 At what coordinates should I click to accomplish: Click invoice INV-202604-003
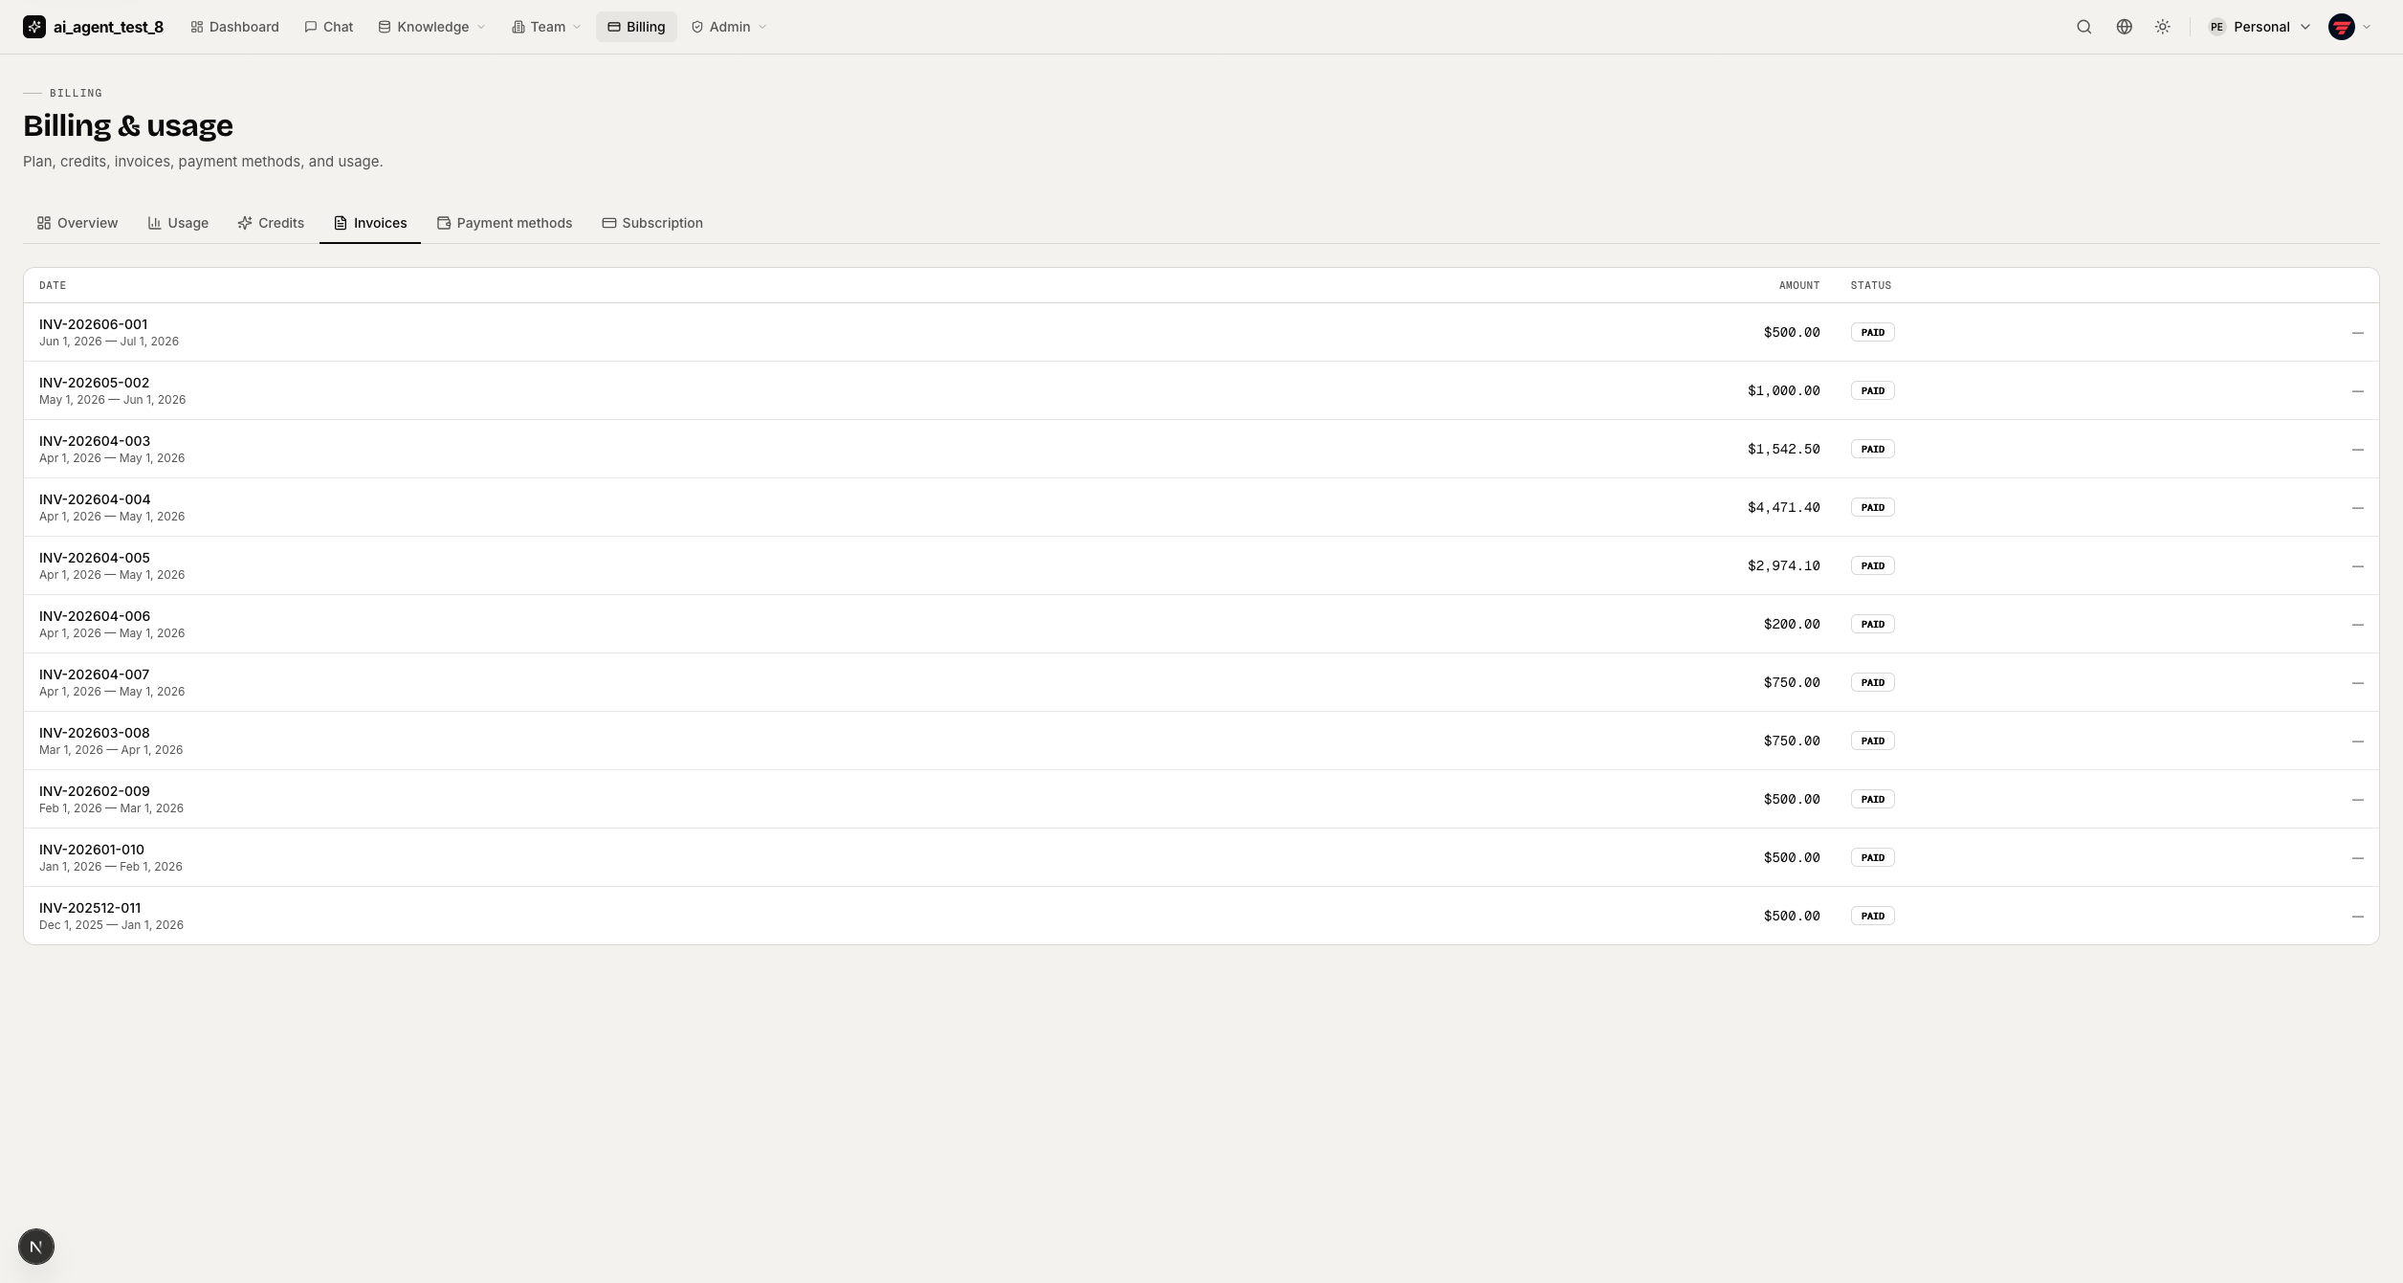[95, 441]
